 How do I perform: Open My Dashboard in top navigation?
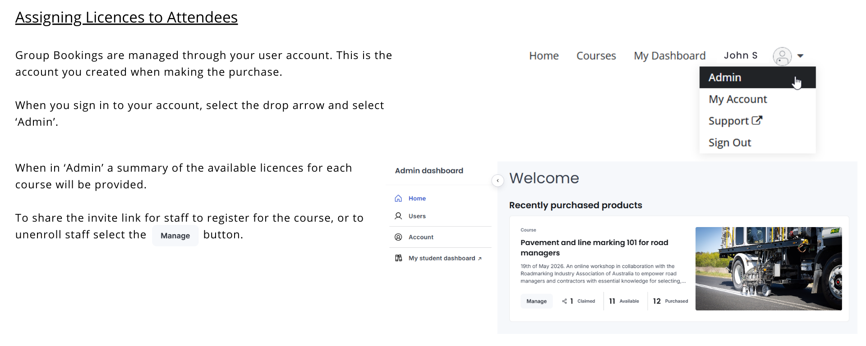coord(669,56)
